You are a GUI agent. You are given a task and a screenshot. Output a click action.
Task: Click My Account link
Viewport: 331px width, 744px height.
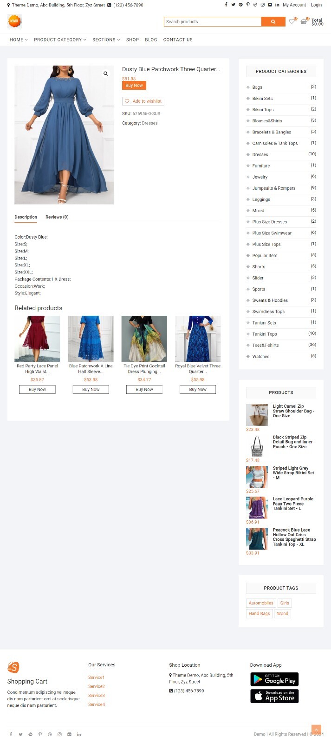coord(294,5)
